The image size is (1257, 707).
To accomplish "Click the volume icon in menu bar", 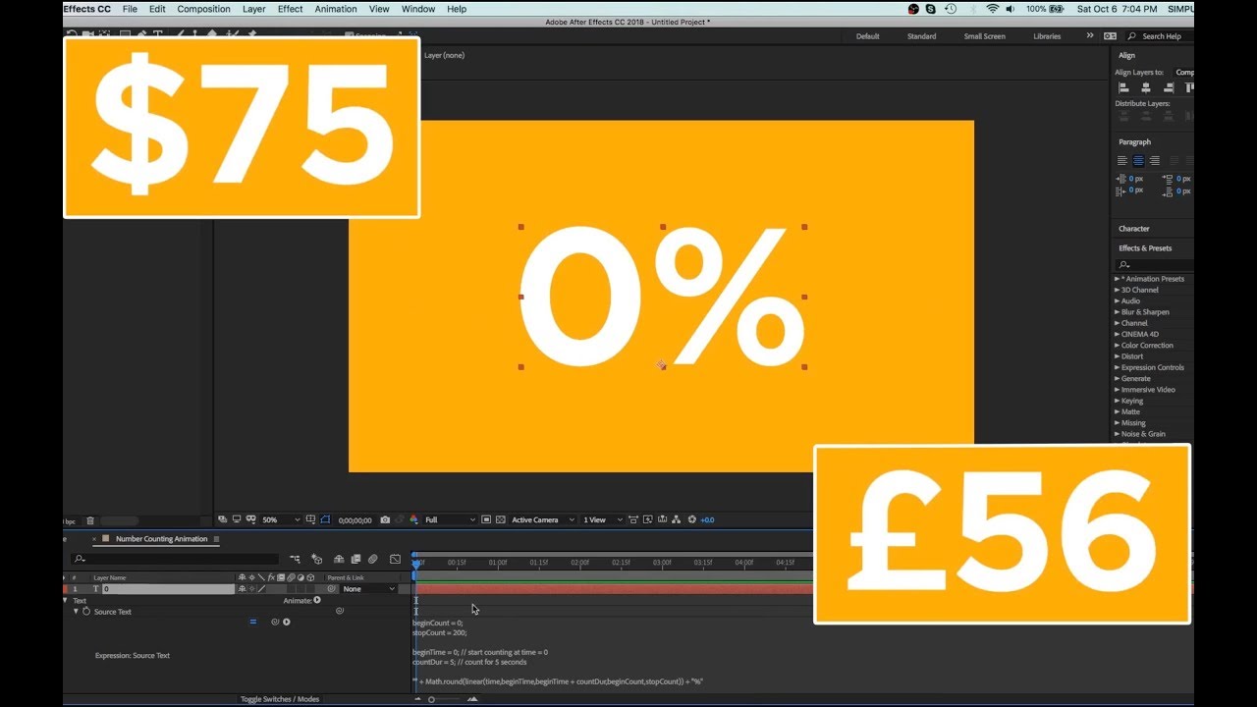I will point(1011,9).
